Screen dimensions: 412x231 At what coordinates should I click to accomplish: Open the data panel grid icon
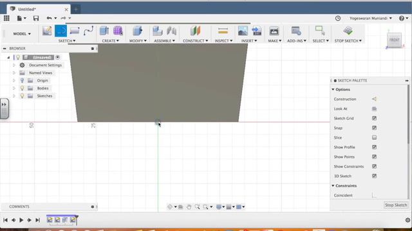tap(6, 18)
